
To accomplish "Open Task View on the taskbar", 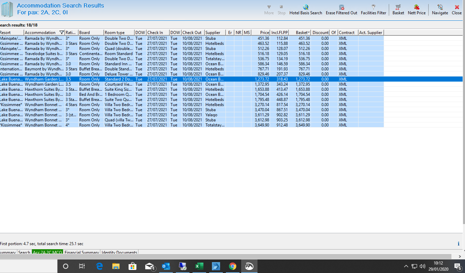I will pyautogui.click(x=82, y=266).
